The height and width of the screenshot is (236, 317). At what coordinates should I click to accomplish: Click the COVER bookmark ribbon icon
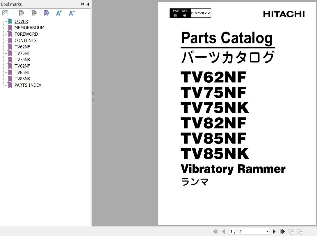pos(10,21)
